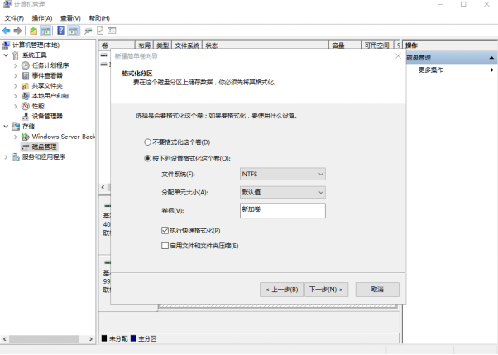
Task: Expand 更多操作 submenu arrow
Action: coord(491,70)
